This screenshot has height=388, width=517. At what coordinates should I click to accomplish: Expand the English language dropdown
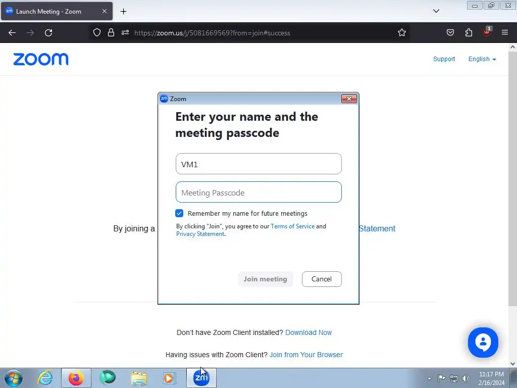click(482, 59)
